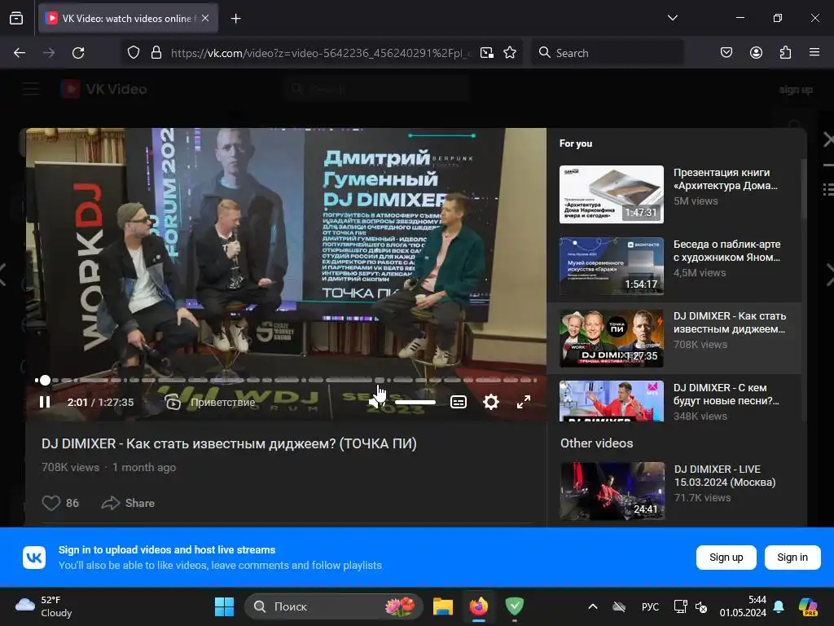Close the VK Video tab
Screen dimensions: 834x626
(x=205, y=18)
